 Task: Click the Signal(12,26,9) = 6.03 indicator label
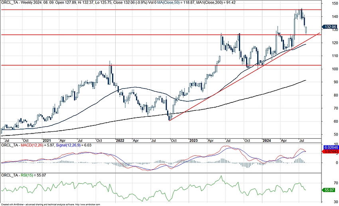[x=73, y=145]
